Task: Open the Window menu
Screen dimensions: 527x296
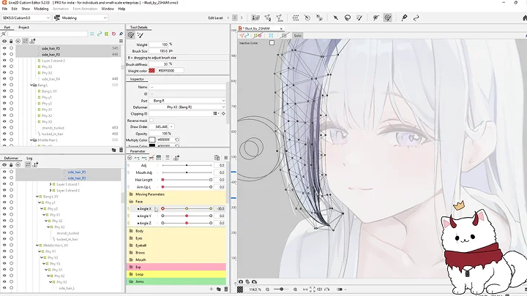Action: coord(108,9)
